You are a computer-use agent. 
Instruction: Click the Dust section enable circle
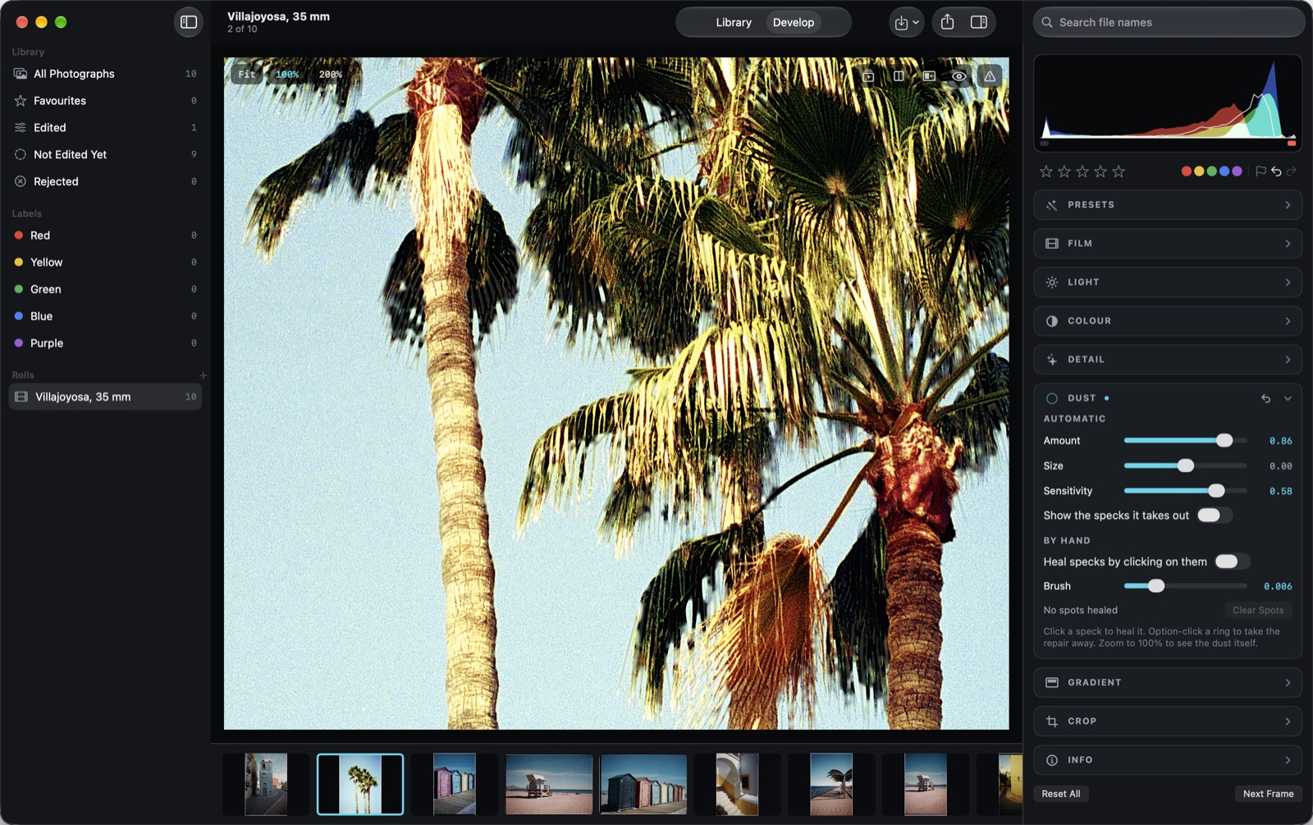click(x=1052, y=398)
